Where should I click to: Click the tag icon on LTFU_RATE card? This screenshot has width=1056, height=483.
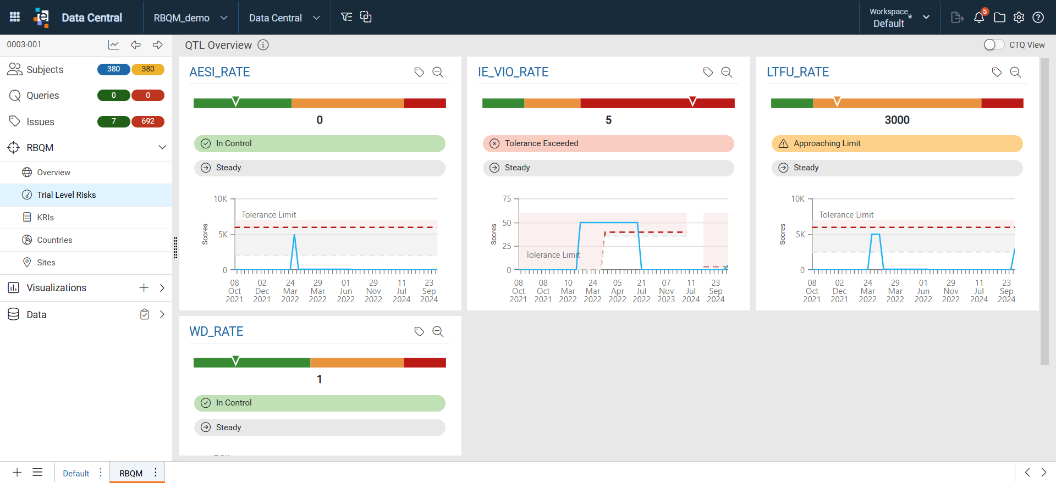coord(997,72)
